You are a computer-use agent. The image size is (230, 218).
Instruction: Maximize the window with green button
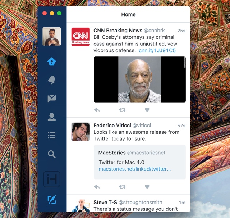59,13
